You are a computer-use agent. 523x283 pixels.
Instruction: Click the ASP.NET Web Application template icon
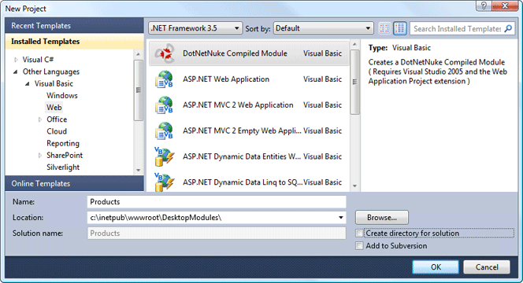[x=164, y=79]
